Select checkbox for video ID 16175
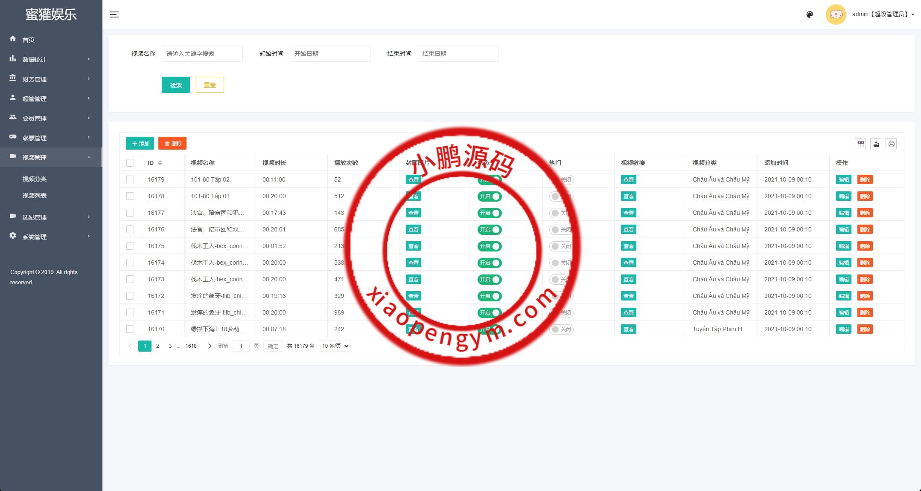 pos(130,246)
